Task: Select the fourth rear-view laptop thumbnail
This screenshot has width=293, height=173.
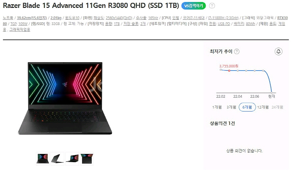Action: pos(87,159)
